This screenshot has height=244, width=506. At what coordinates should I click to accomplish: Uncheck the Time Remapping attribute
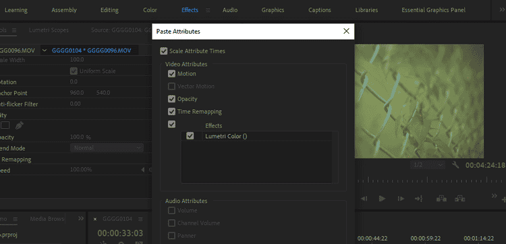[171, 112]
